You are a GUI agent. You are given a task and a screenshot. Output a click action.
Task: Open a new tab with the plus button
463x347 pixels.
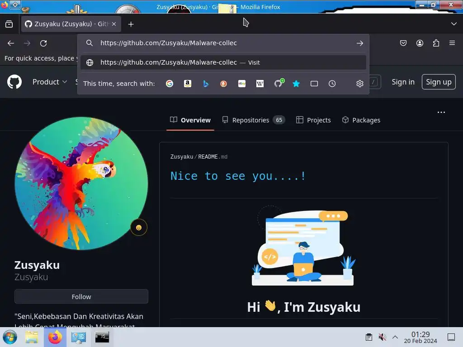131,24
